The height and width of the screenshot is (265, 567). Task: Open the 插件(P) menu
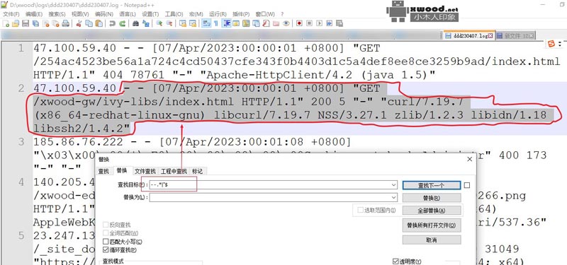coord(241,14)
